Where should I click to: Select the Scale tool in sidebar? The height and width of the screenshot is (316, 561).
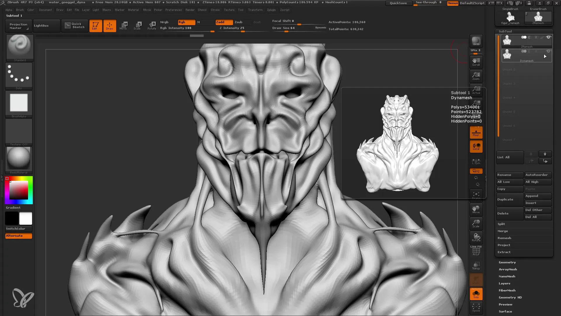(x=477, y=224)
